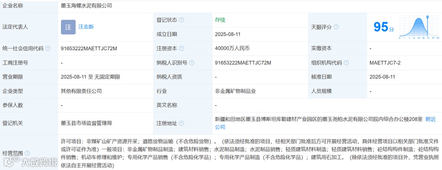This screenshot has height=170, width=442.
Task: Click the 人员规模 label
Action: (x=321, y=91)
